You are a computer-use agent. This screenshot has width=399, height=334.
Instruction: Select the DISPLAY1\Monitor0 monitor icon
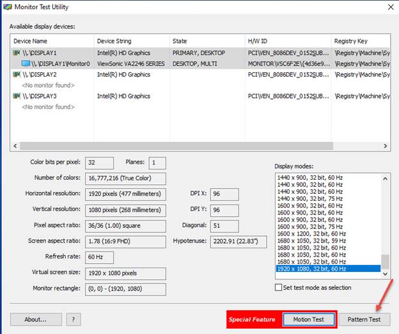[x=26, y=64]
